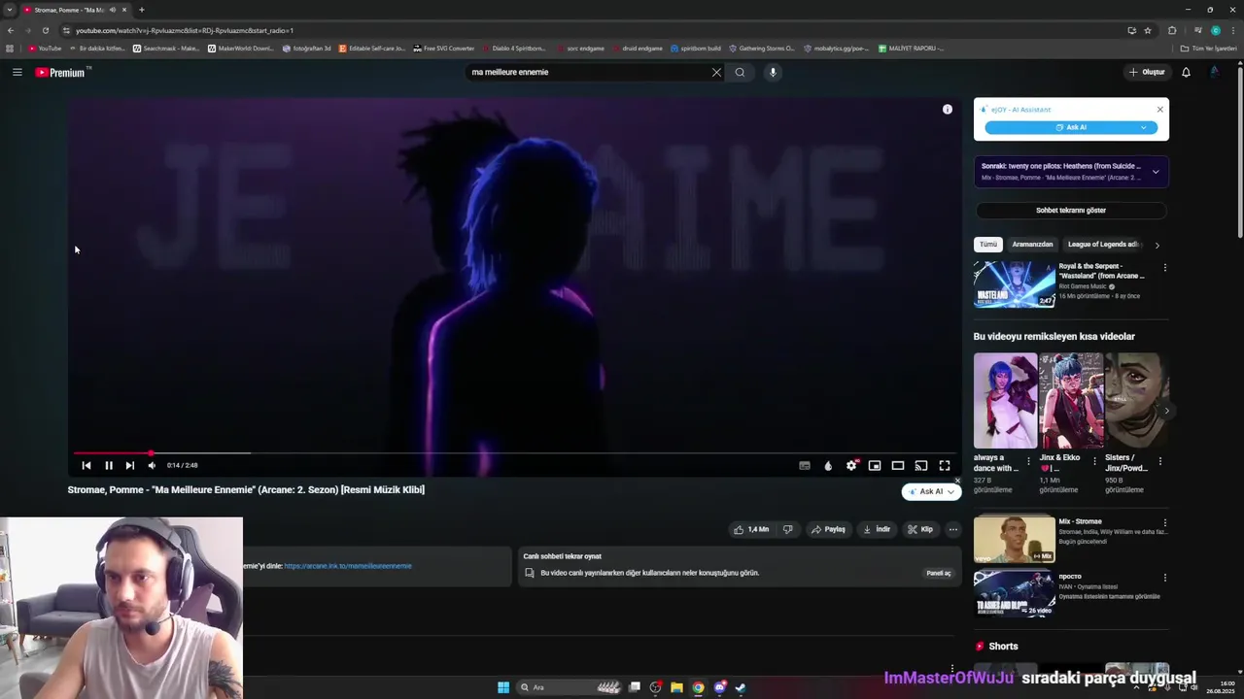
Task: Show more filter chips with arrow
Action: pyautogui.click(x=1157, y=246)
